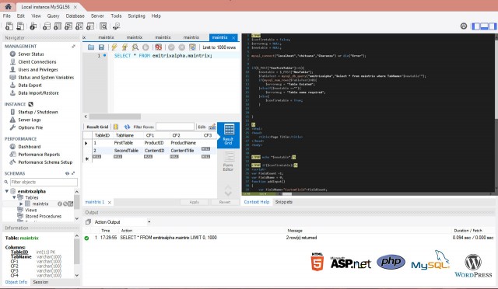Collapse the emitrixalpha schema node
This screenshot has width=498, height=289.
click(x=7, y=191)
